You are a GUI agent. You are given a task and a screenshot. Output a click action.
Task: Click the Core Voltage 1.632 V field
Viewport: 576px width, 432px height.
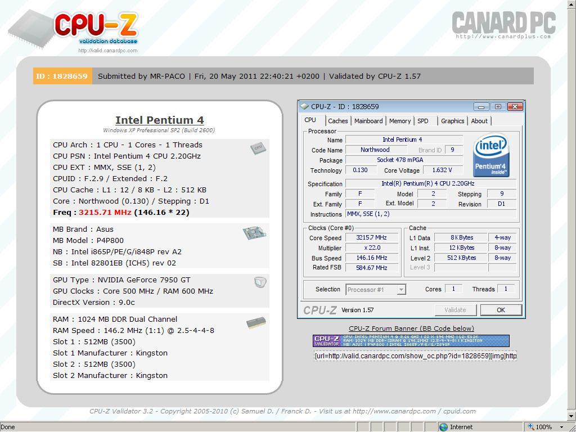pos(442,170)
